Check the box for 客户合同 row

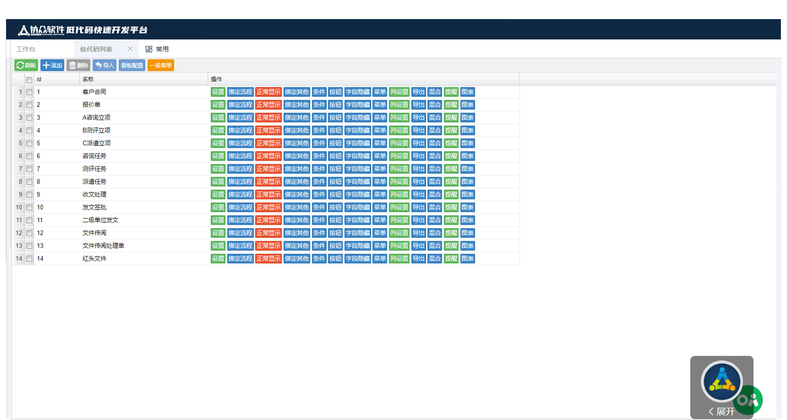29,92
